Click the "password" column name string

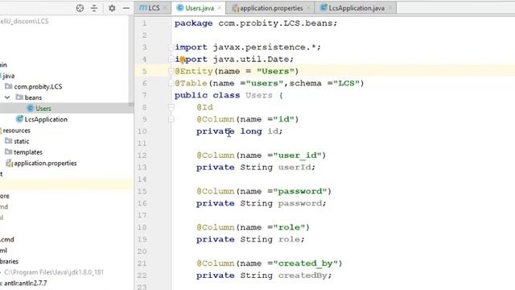300,192
